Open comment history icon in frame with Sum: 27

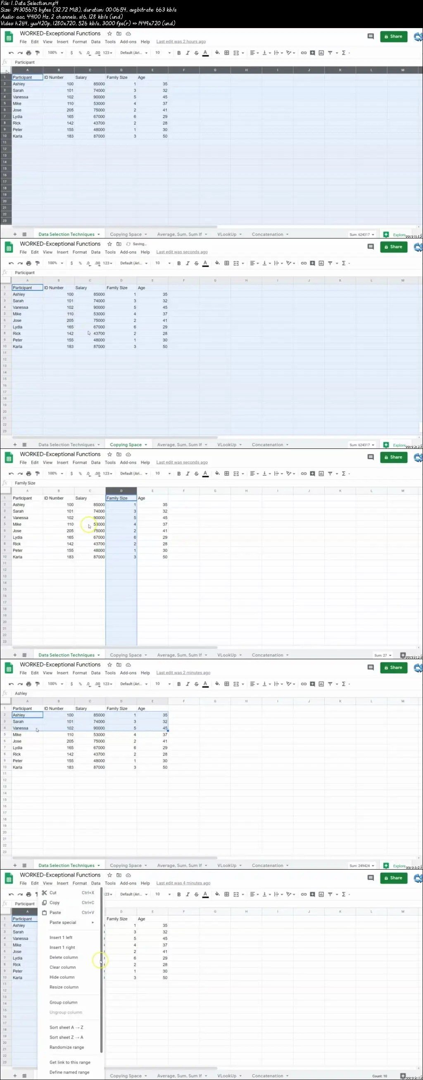tap(371, 457)
